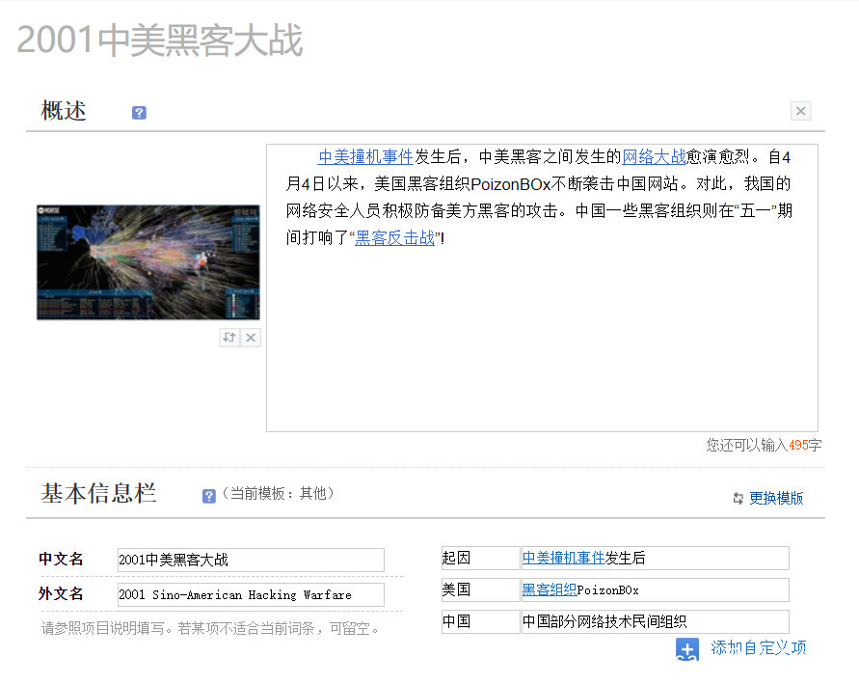This screenshot has height=685, width=859.
Task: Click the 更换模版 link
Action: coord(776,498)
